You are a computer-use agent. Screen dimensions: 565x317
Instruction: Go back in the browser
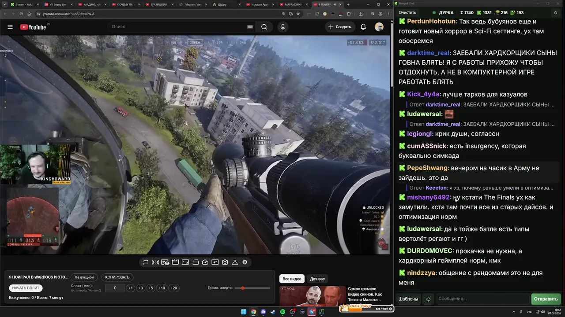(x=5, y=14)
